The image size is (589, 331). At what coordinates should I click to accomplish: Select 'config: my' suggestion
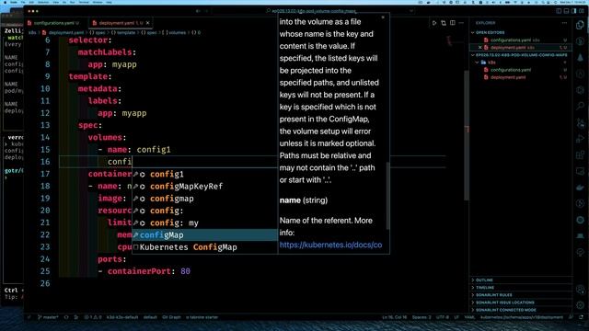coord(204,223)
